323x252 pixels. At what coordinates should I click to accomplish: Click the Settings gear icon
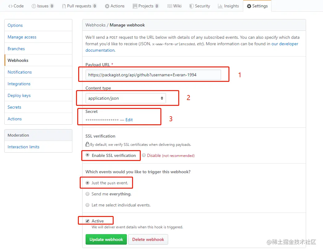pos(249,6)
